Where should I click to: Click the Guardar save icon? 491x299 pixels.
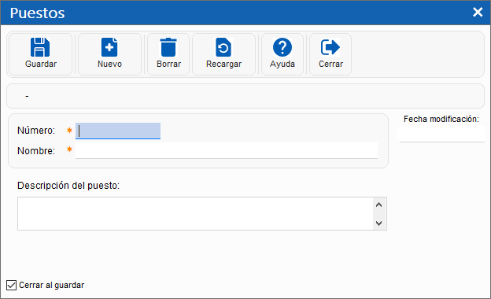40,47
